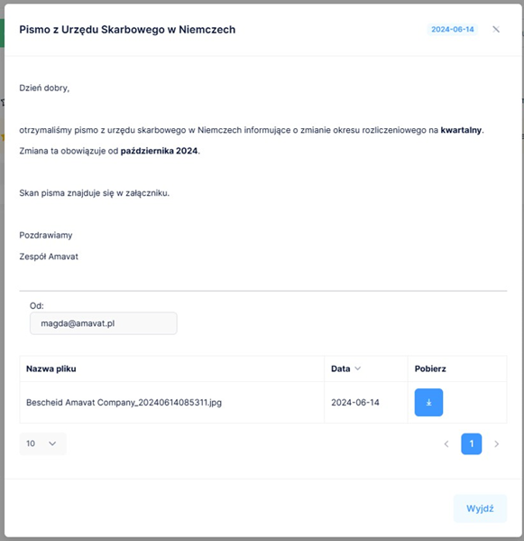Go to the previous page of attachments
Image resolution: width=524 pixels, height=541 pixels.
point(446,443)
